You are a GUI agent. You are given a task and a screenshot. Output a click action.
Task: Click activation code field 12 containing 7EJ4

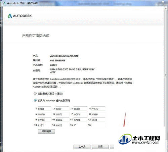point(98,120)
